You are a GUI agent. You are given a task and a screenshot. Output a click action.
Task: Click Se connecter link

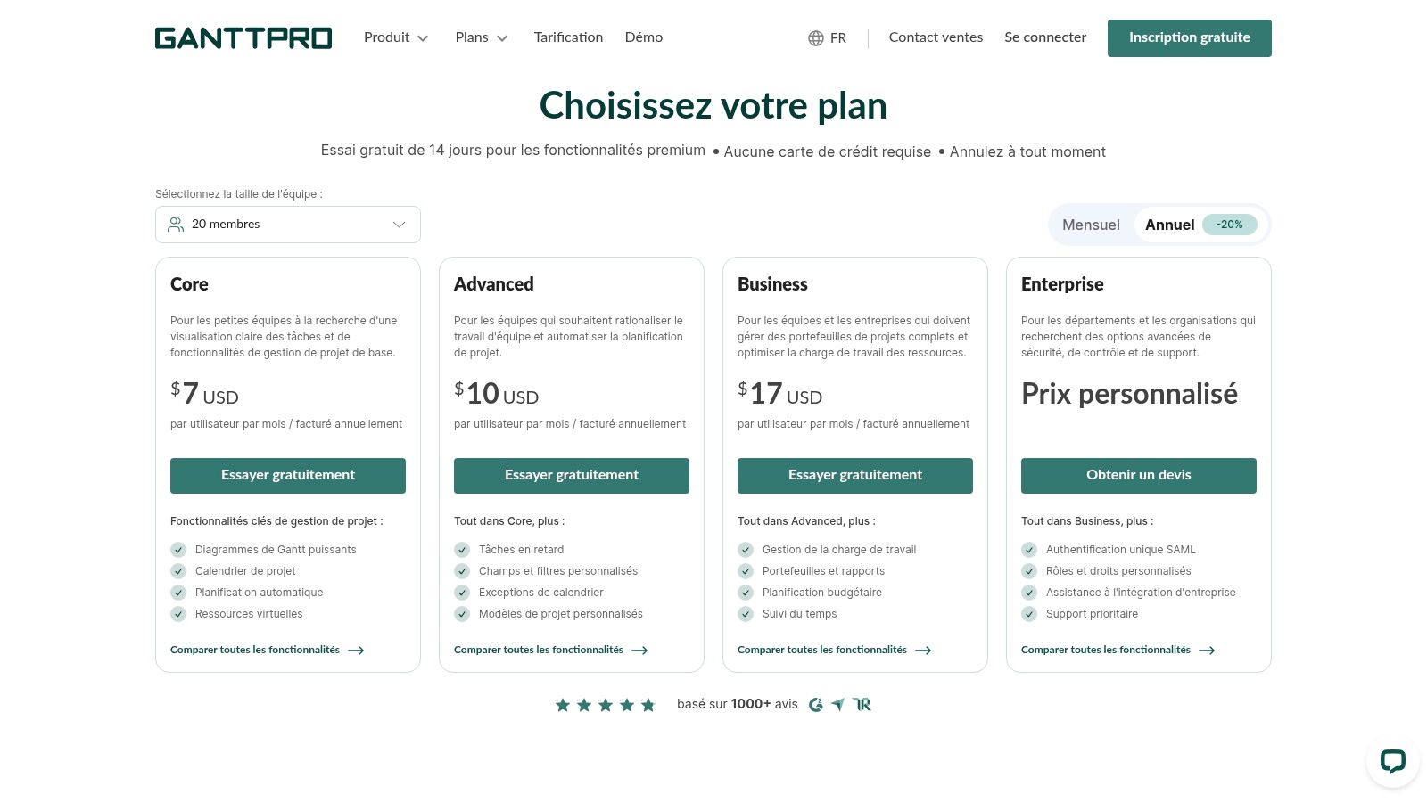(1045, 37)
